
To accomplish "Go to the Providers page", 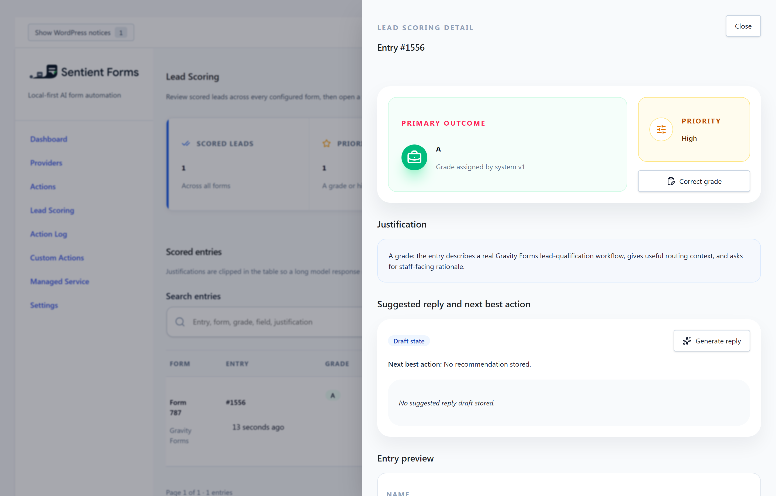I will (46, 163).
